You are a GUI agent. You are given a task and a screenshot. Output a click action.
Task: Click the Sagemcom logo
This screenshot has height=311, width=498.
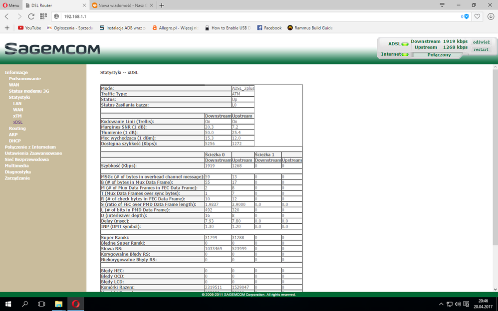(52, 48)
